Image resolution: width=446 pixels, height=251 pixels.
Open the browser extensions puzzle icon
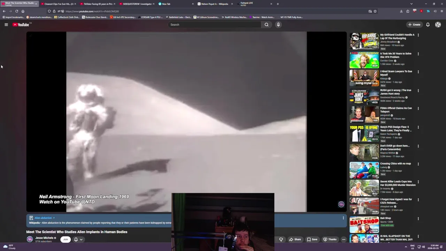click(x=408, y=11)
